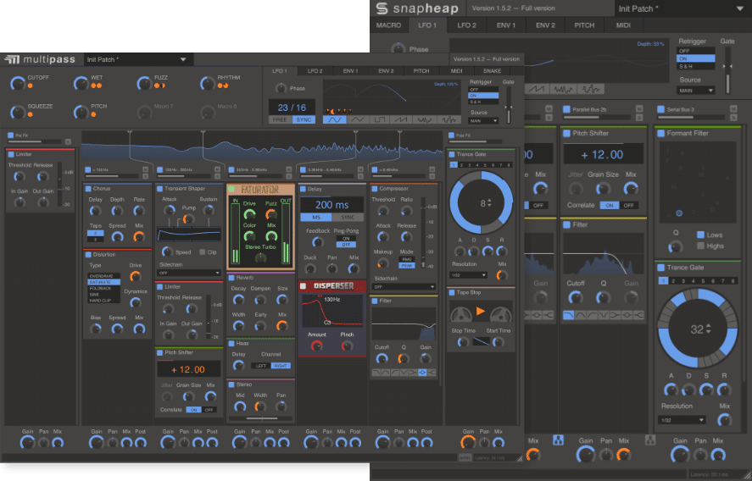The height and width of the screenshot is (481, 752).
Task: Open the SNAKE tab in multipass
Action: (492, 71)
